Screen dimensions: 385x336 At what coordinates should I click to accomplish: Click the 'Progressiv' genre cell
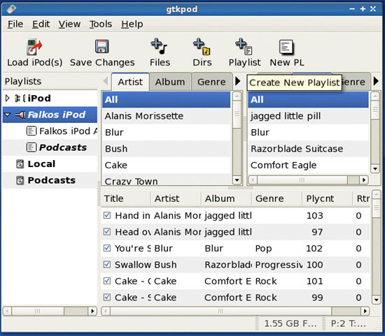pos(279,265)
